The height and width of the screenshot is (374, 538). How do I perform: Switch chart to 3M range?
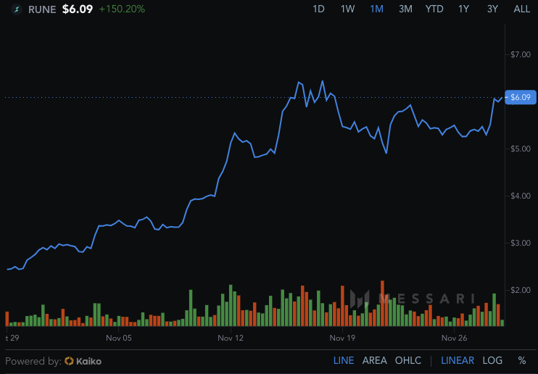(405, 9)
